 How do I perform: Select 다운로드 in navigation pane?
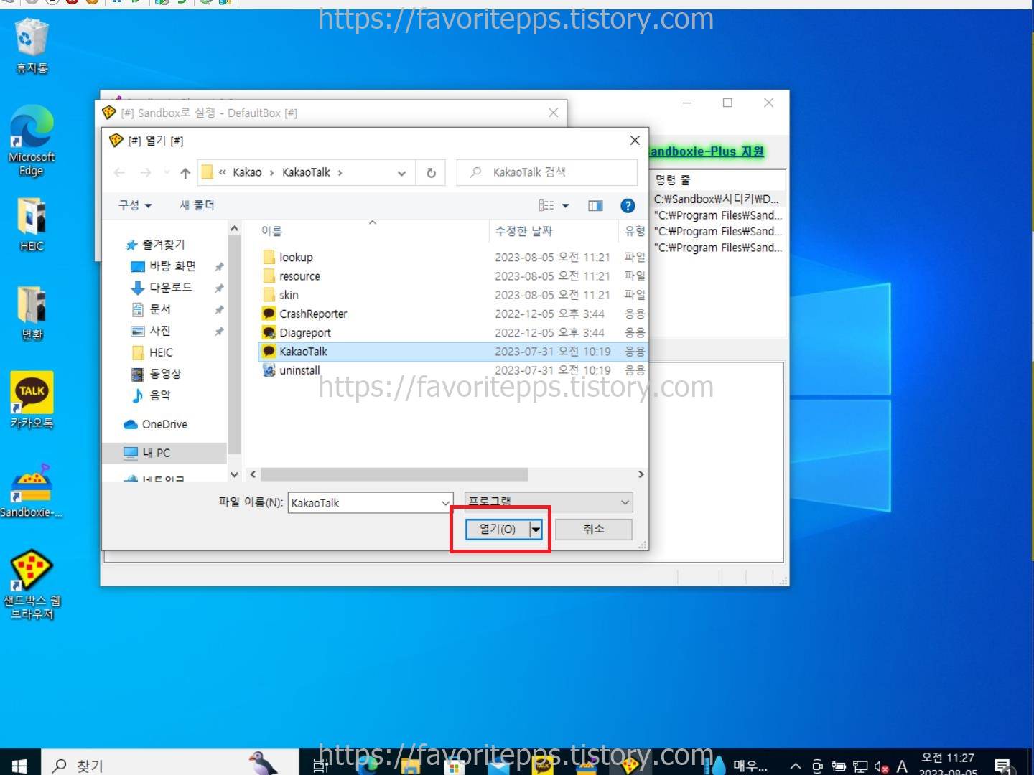171,288
